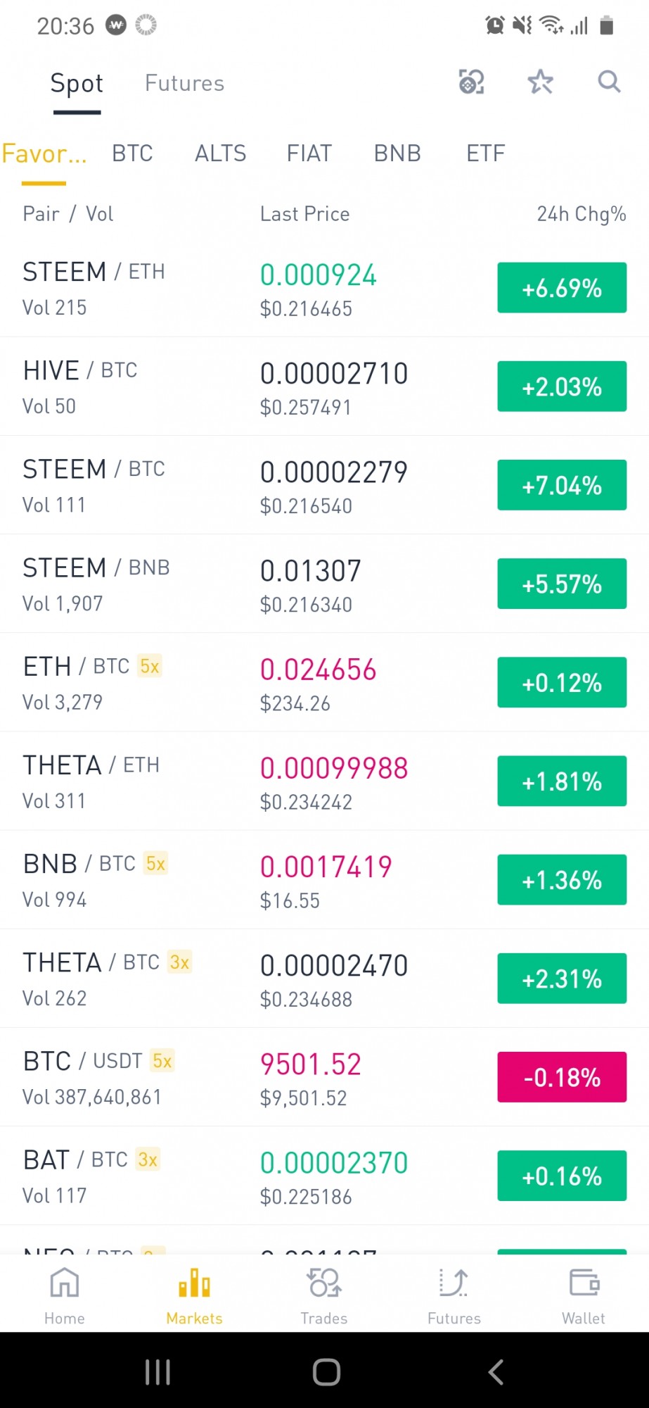
Task: Sort list by Last Price header
Action: 305,214
